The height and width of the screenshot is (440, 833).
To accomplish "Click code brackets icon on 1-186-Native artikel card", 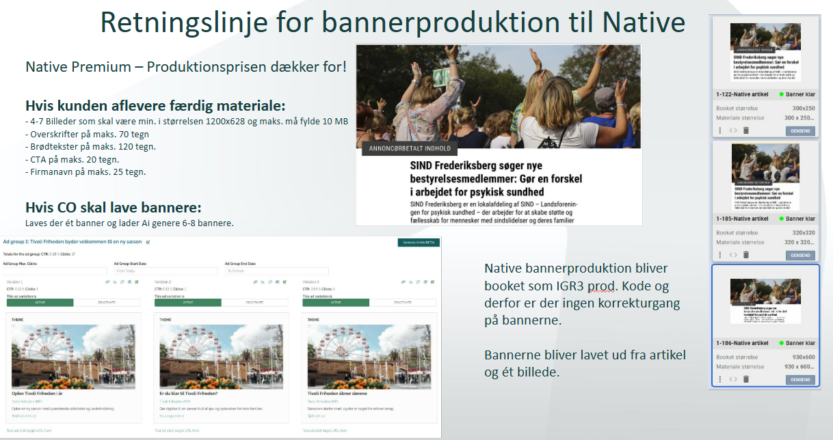I will click(732, 379).
